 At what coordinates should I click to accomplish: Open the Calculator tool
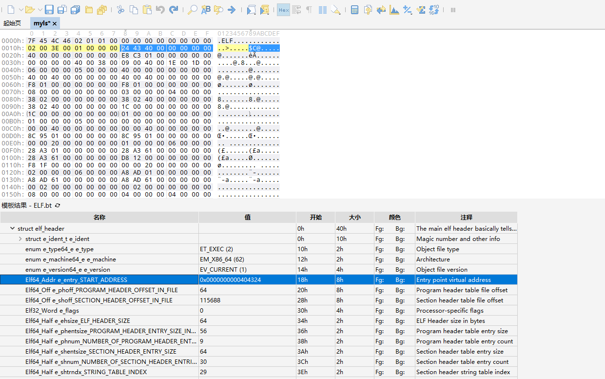point(354,10)
